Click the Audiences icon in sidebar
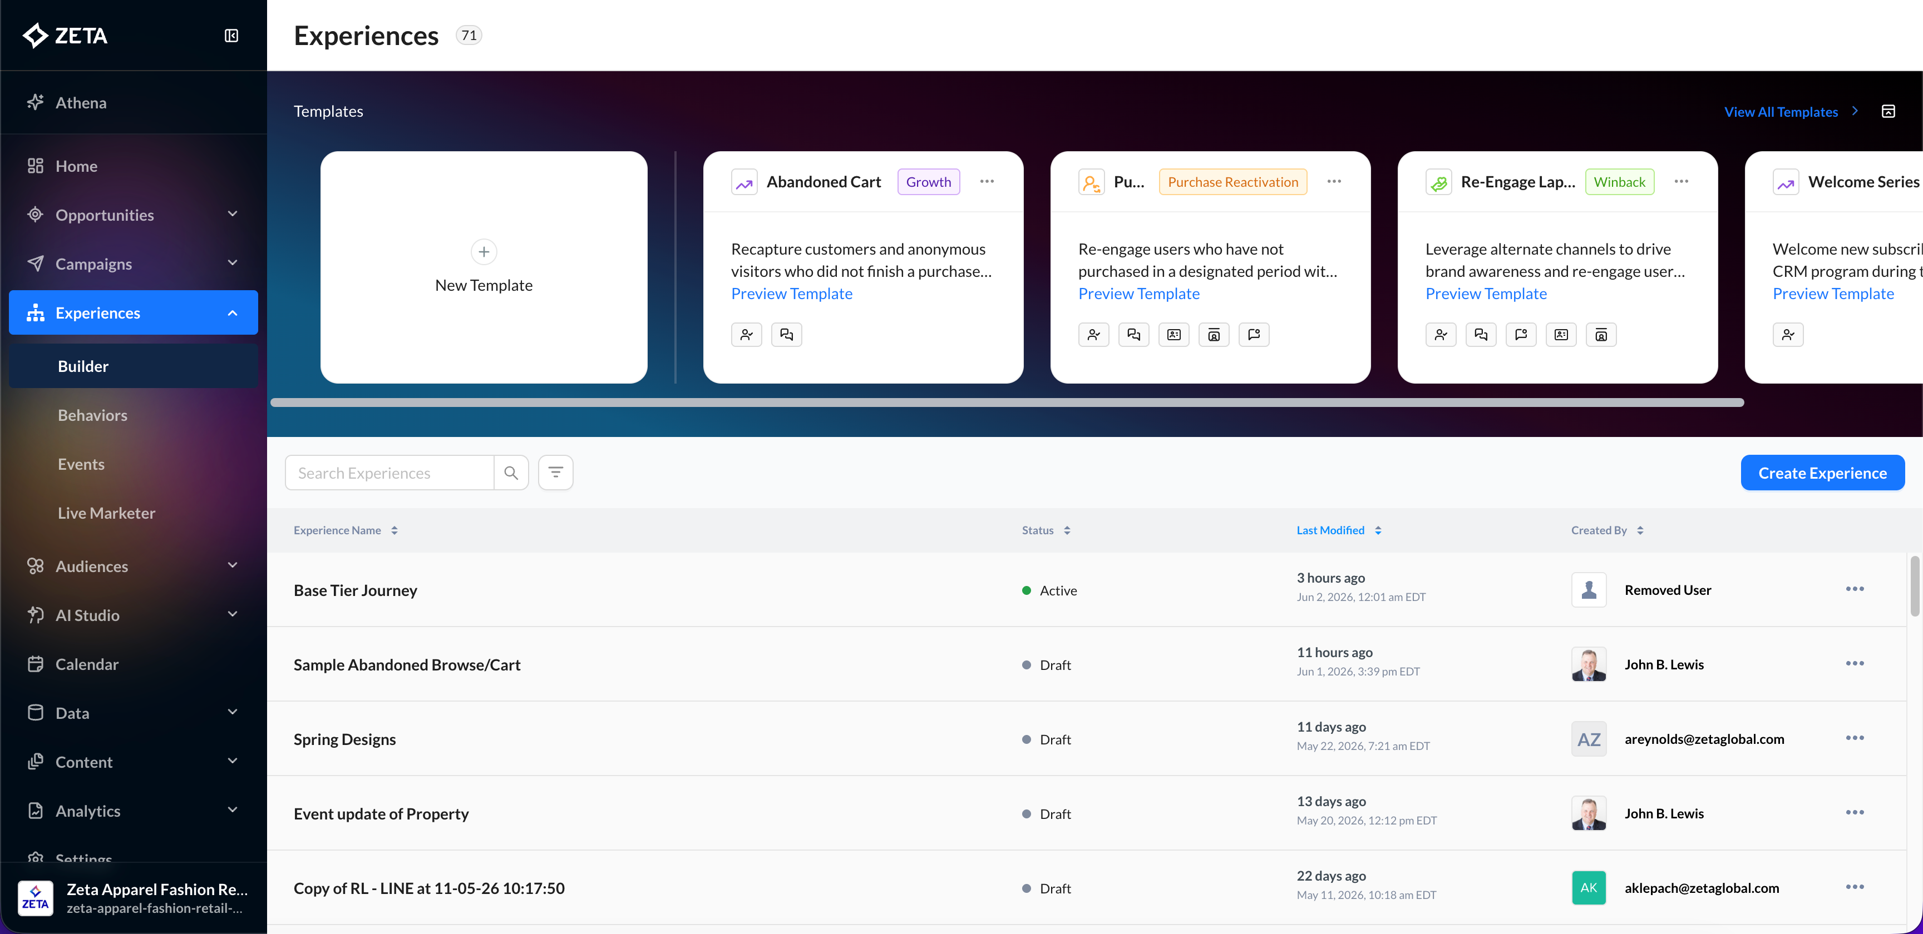This screenshot has height=934, width=1923. pos(35,565)
